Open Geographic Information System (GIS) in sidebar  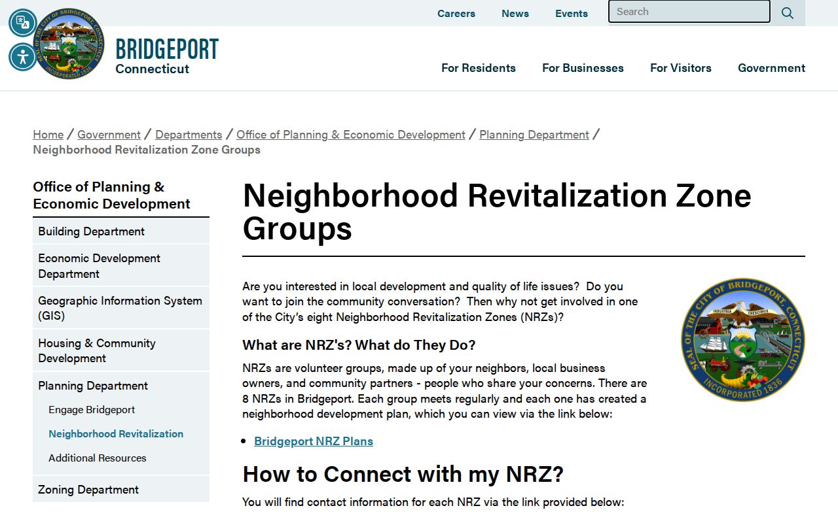pos(121,309)
